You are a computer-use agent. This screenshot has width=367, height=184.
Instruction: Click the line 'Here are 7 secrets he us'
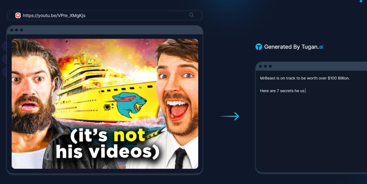[282, 91]
